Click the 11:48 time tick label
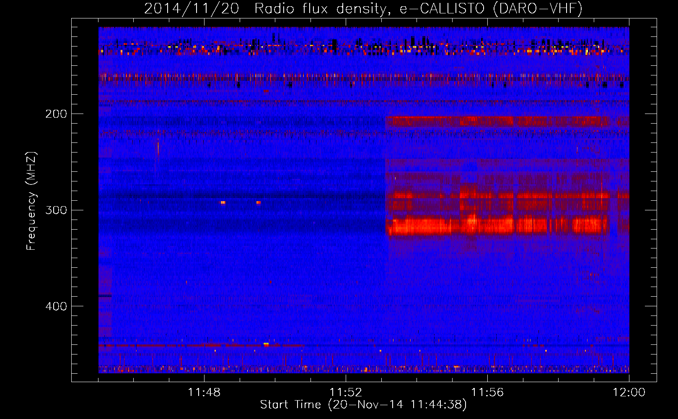 (x=204, y=392)
